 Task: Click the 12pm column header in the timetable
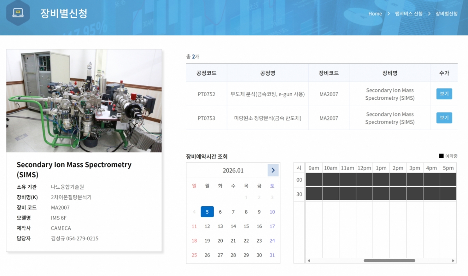tap(364, 168)
